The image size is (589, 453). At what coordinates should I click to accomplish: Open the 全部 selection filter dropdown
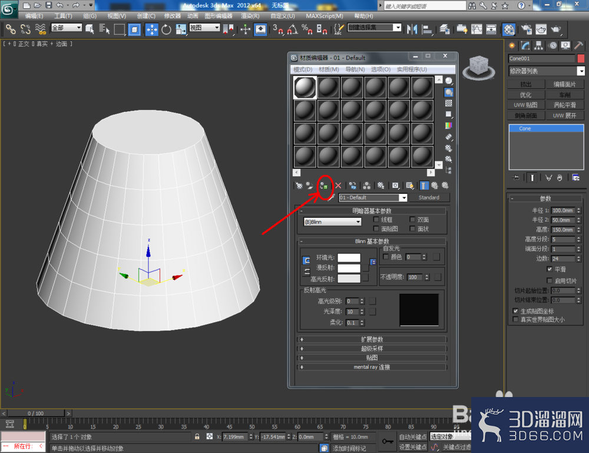67,28
